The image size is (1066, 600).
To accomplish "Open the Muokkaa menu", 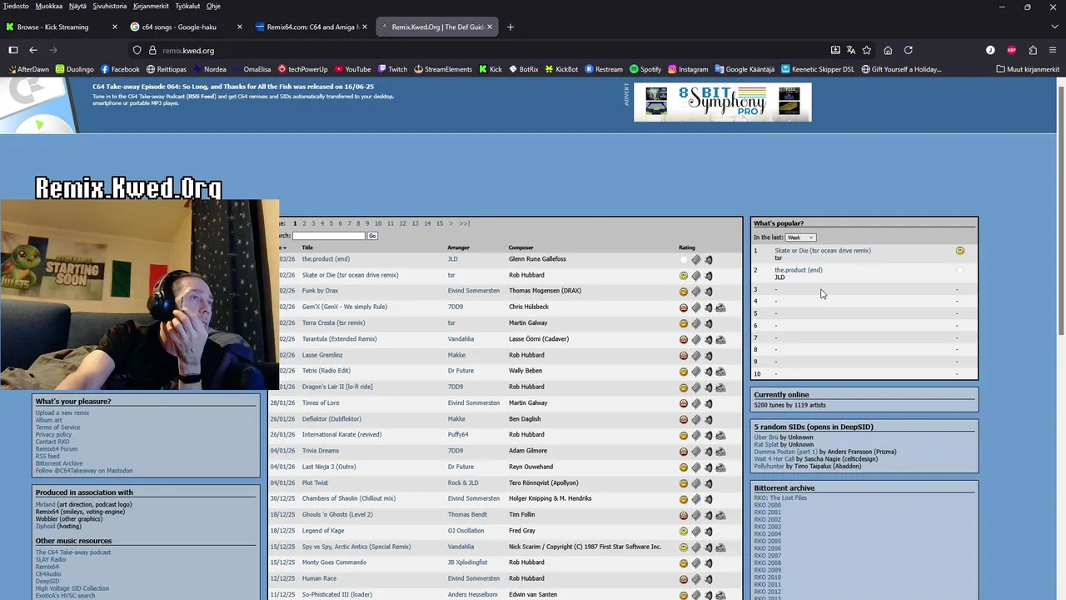I will coord(48,6).
